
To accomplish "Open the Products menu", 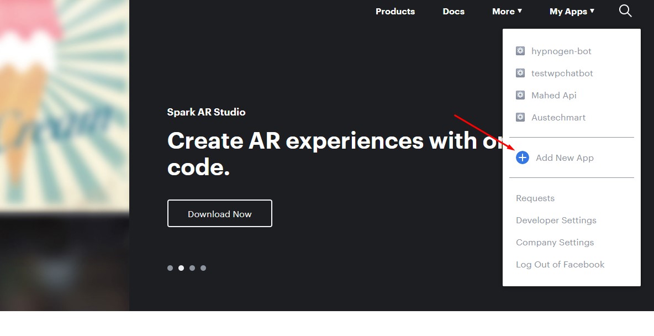I will pyautogui.click(x=395, y=11).
